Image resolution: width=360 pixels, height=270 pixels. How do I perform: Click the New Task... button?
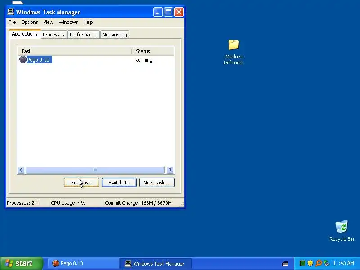[157, 183]
